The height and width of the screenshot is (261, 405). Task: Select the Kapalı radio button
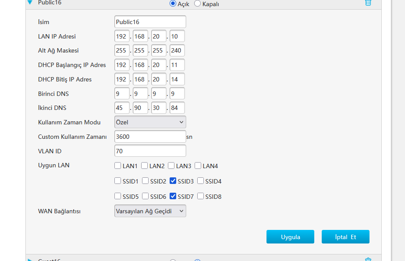[197, 4]
